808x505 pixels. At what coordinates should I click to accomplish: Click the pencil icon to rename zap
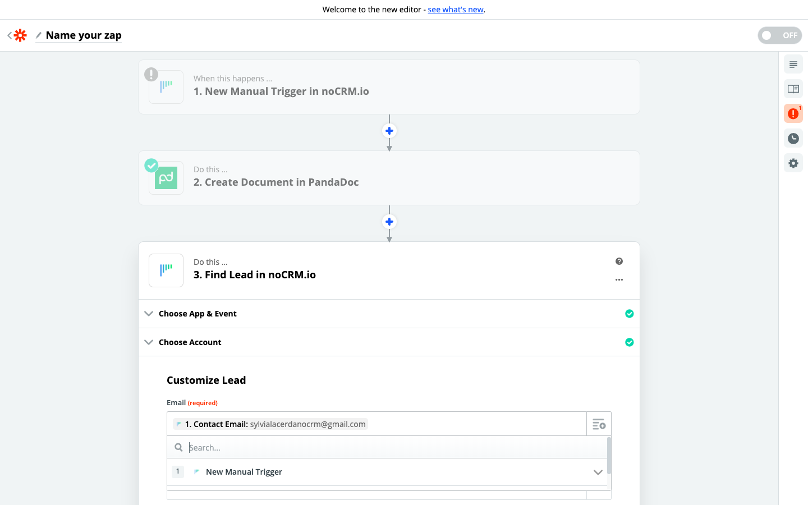(39, 35)
